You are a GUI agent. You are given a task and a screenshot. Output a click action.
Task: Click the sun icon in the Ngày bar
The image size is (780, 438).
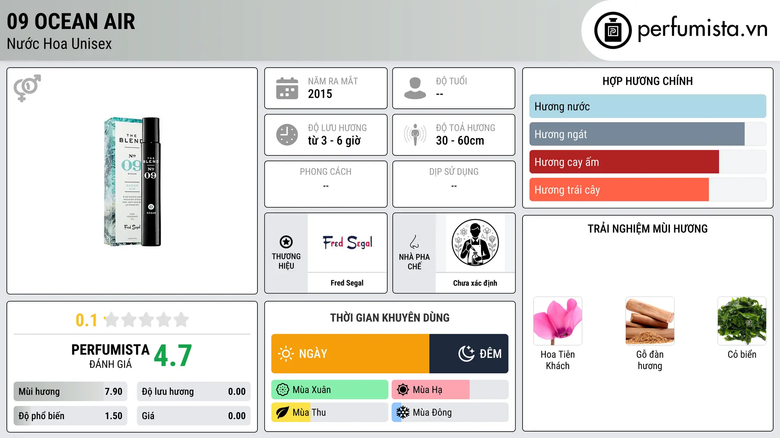pos(286,354)
